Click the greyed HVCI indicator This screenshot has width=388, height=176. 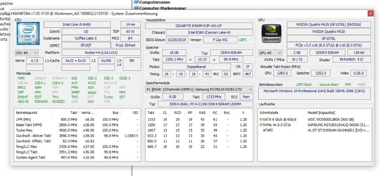pos(361,85)
